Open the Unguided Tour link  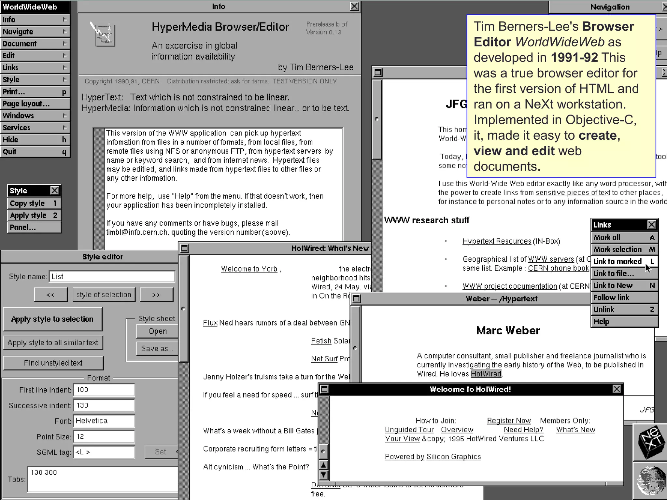tap(409, 430)
